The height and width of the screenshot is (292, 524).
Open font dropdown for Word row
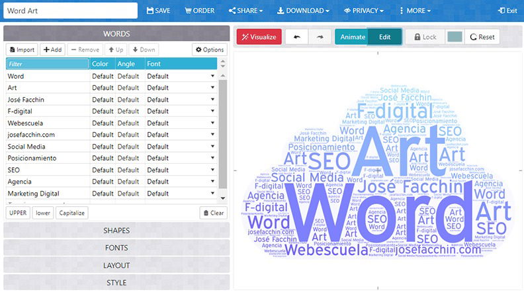(x=212, y=76)
